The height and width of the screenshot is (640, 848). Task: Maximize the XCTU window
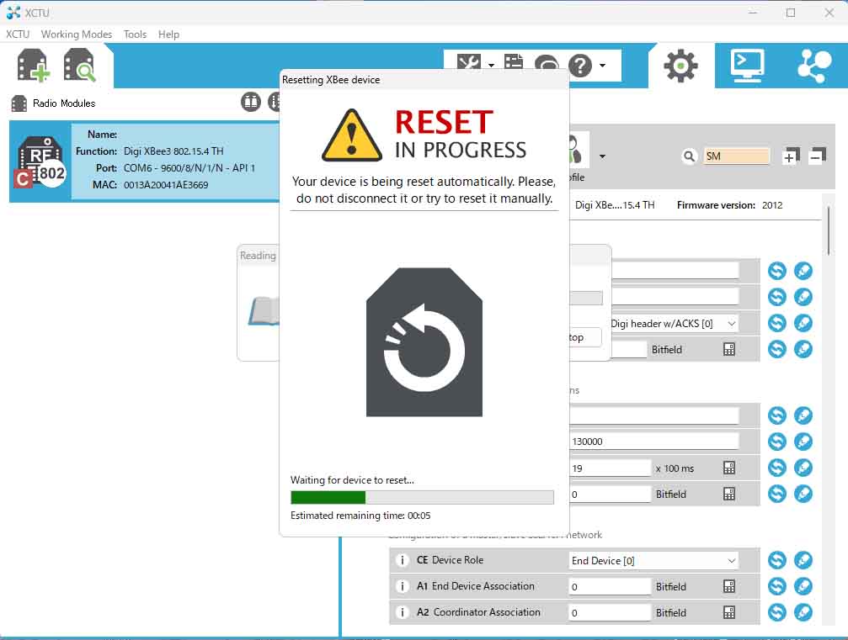(791, 13)
